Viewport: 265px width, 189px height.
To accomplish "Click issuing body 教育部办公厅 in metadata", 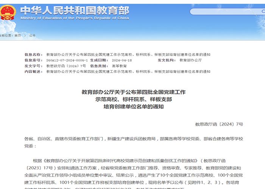I will point(190,60).
